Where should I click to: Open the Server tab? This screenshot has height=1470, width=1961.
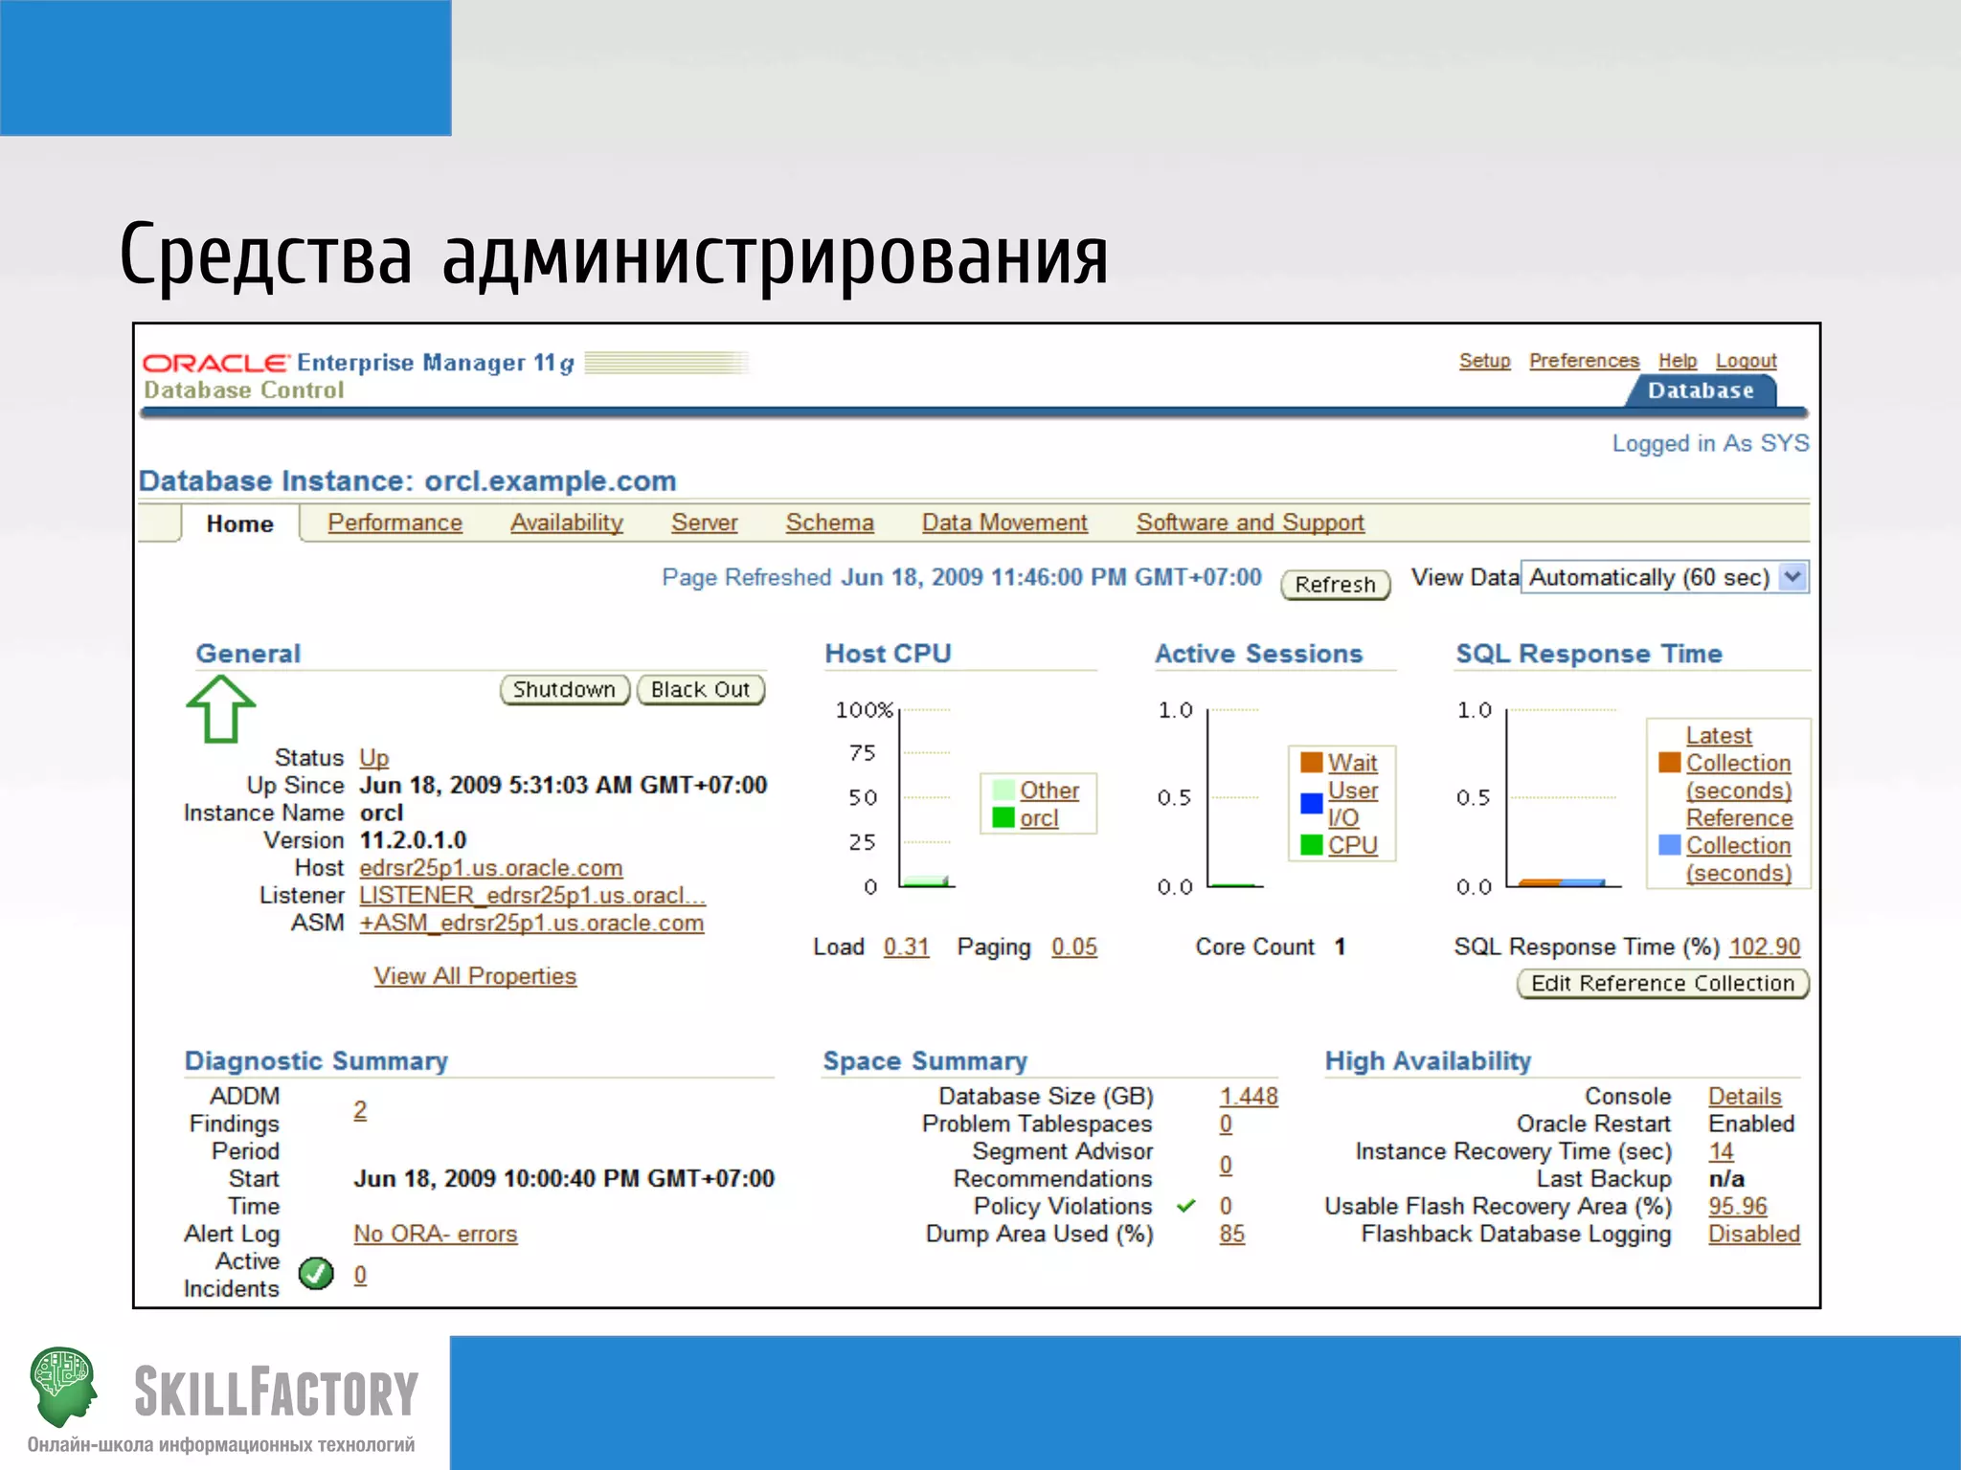(x=704, y=523)
